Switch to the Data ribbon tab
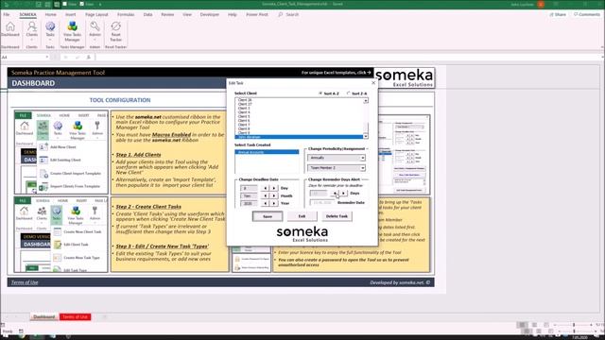This screenshot has height=340, width=605. point(147,14)
